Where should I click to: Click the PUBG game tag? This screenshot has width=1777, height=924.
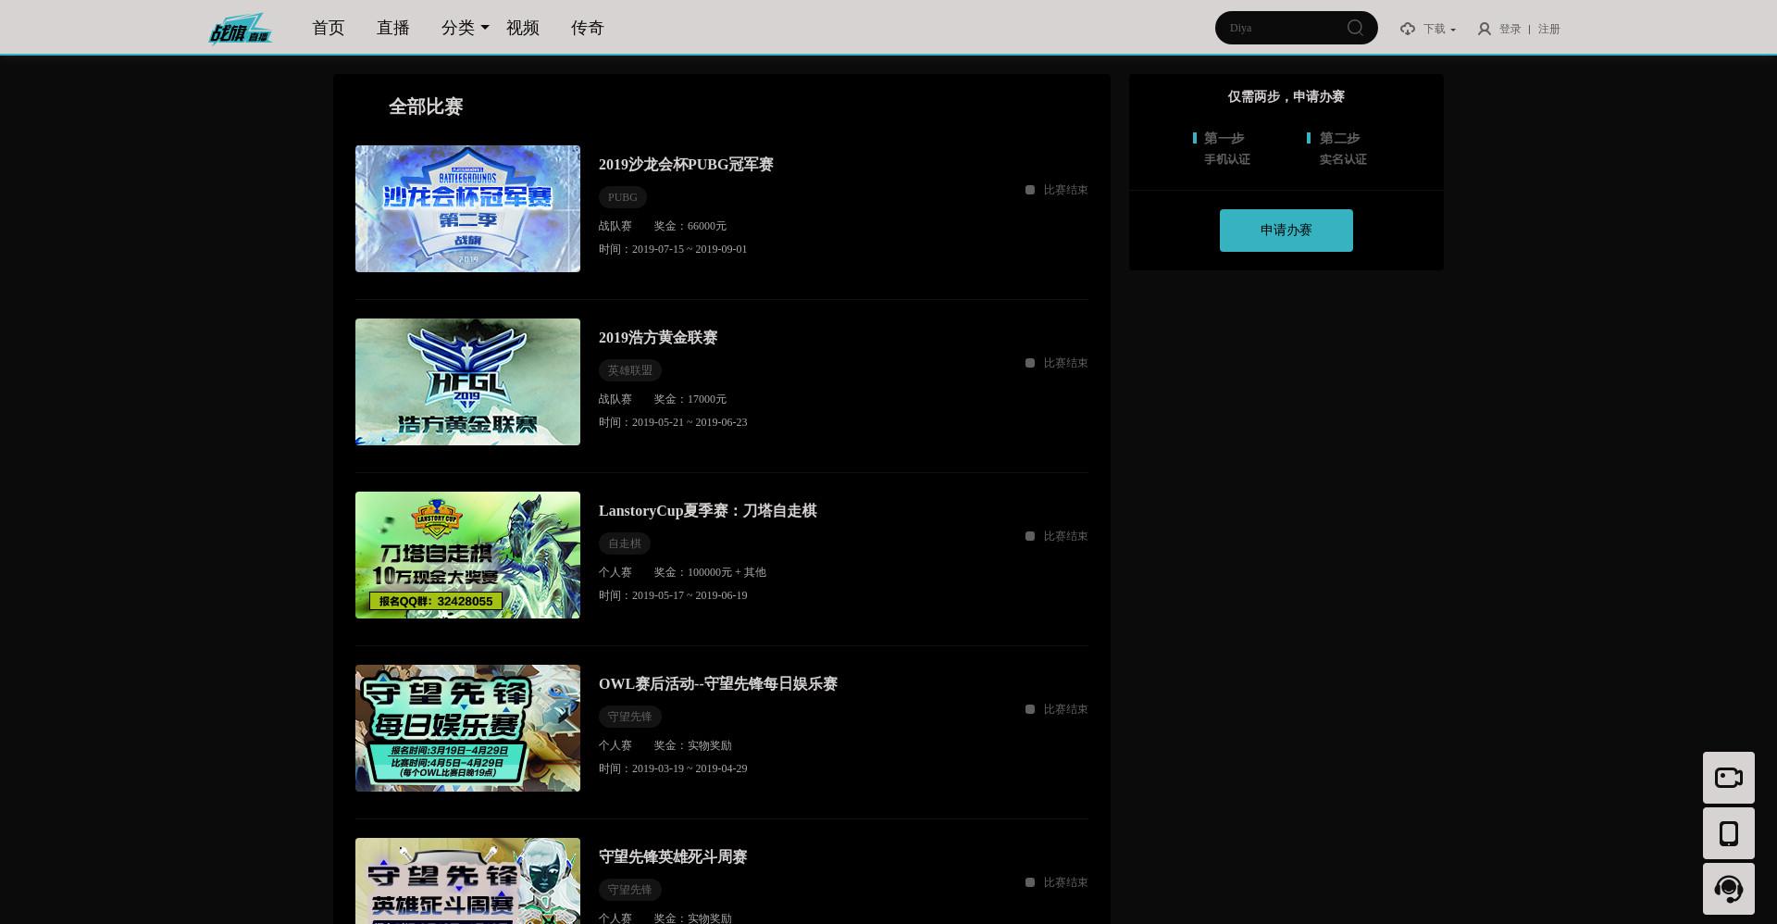(x=623, y=197)
